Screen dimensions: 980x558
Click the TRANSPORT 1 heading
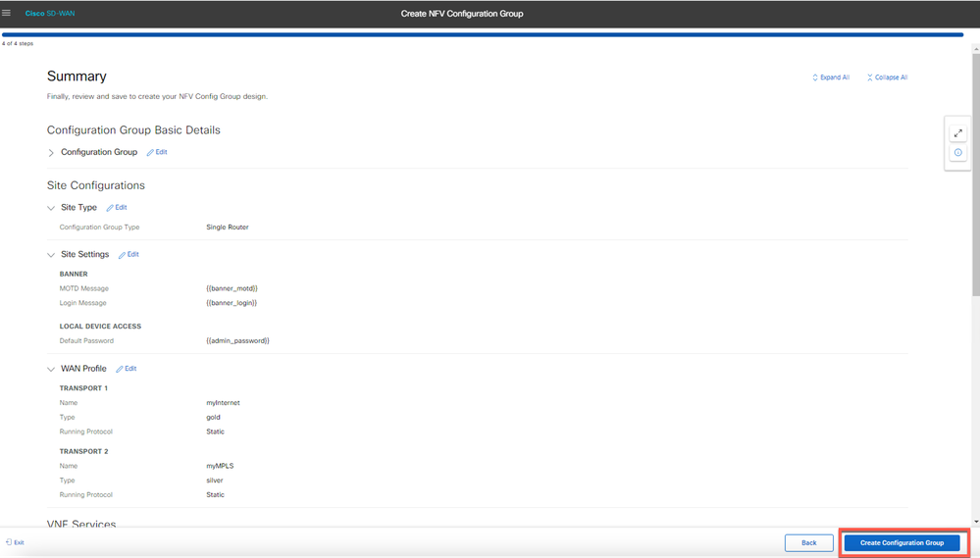click(83, 388)
